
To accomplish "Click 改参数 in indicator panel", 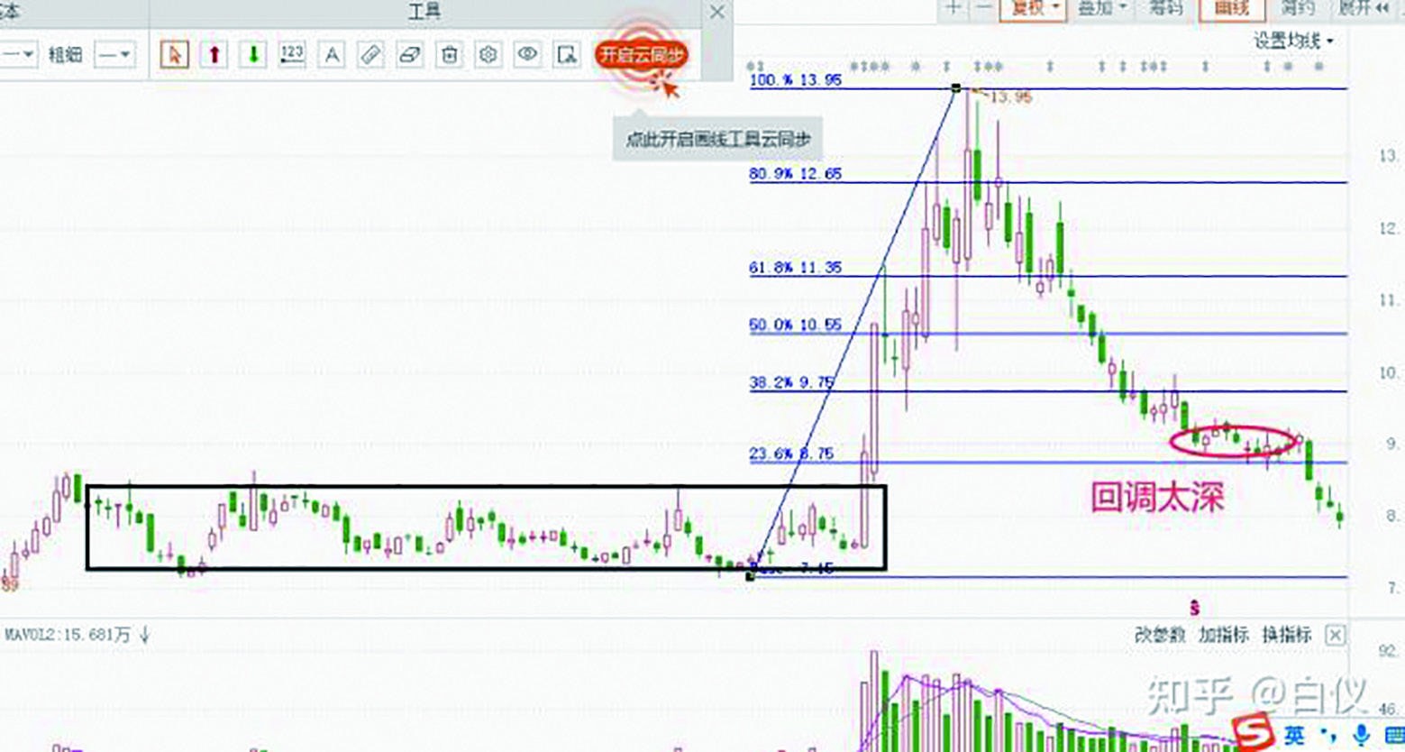I will coord(1160,635).
